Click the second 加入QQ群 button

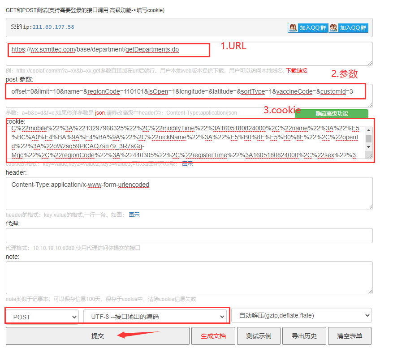[348, 28]
